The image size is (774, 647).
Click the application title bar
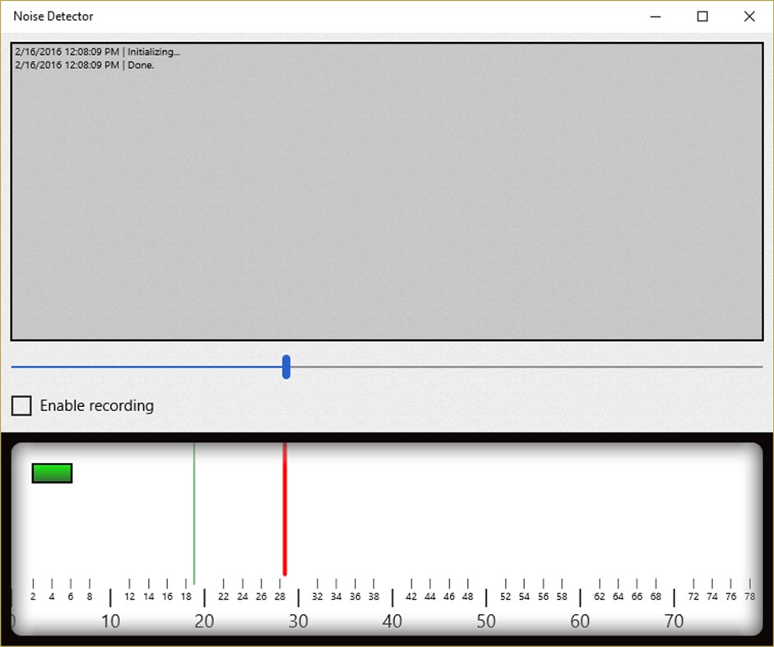tap(370, 16)
